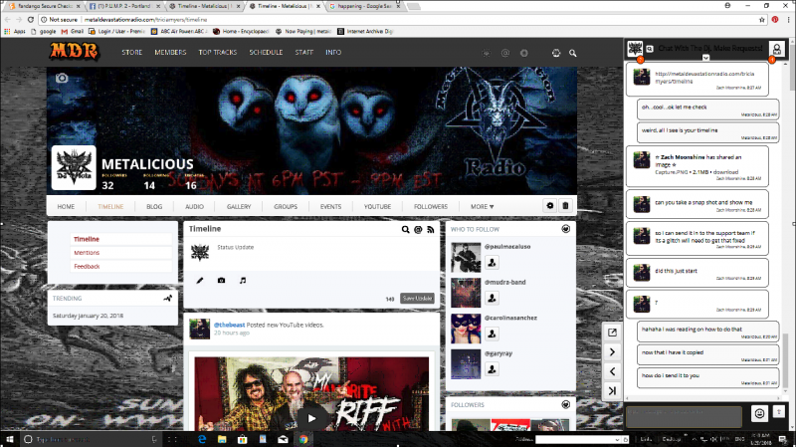The image size is (796, 447).
Task: Follow @garyray with the add-user button
Action: (492, 368)
